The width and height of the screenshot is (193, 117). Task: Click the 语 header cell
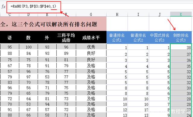click(10, 37)
